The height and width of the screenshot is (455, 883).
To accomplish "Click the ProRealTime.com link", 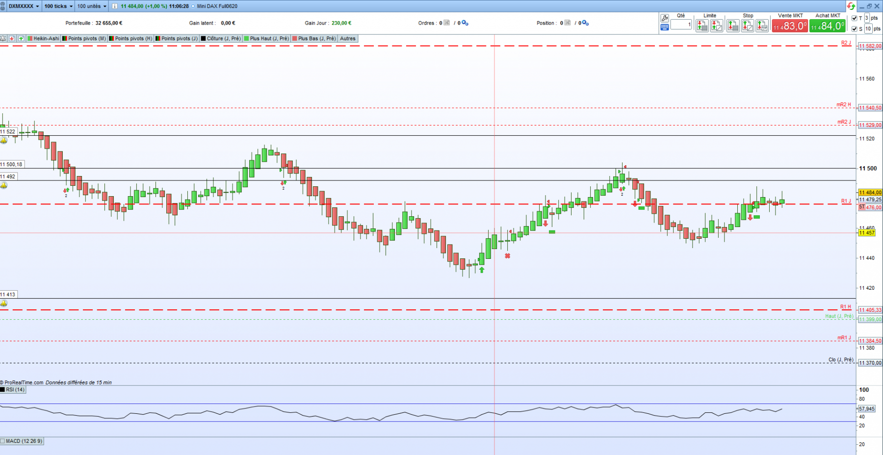I will pos(24,382).
